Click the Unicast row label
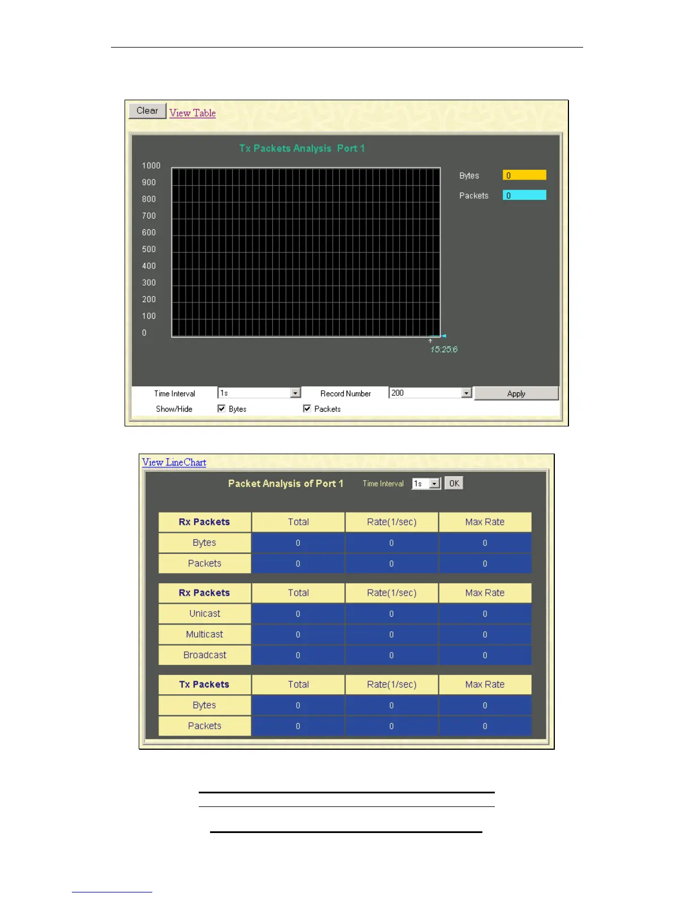Viewport: 693px width, 897px height. coord(204,614)
